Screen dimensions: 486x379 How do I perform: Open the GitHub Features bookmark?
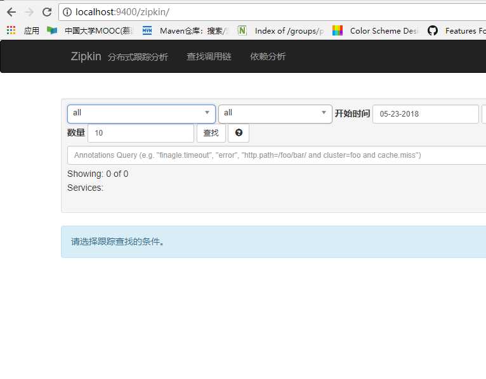click(457, 30)
